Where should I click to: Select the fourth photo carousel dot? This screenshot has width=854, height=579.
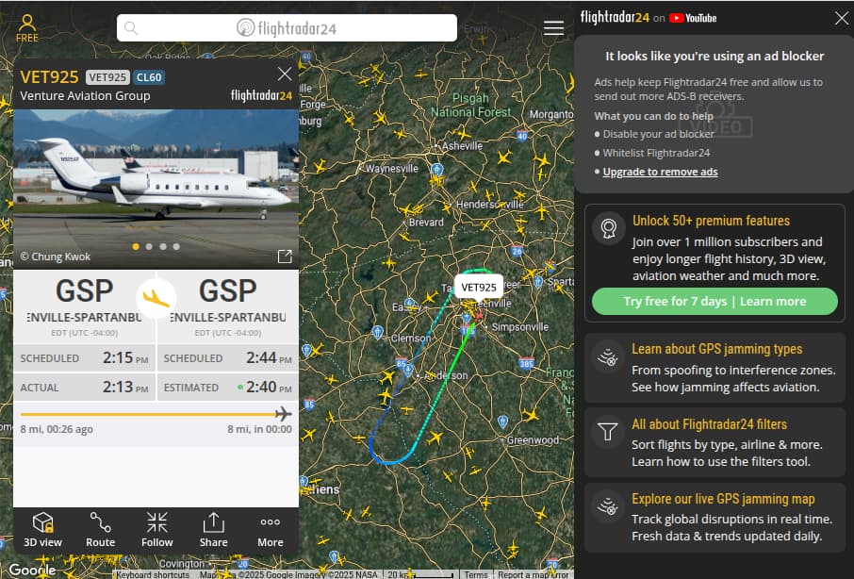(x=176, y=247)
